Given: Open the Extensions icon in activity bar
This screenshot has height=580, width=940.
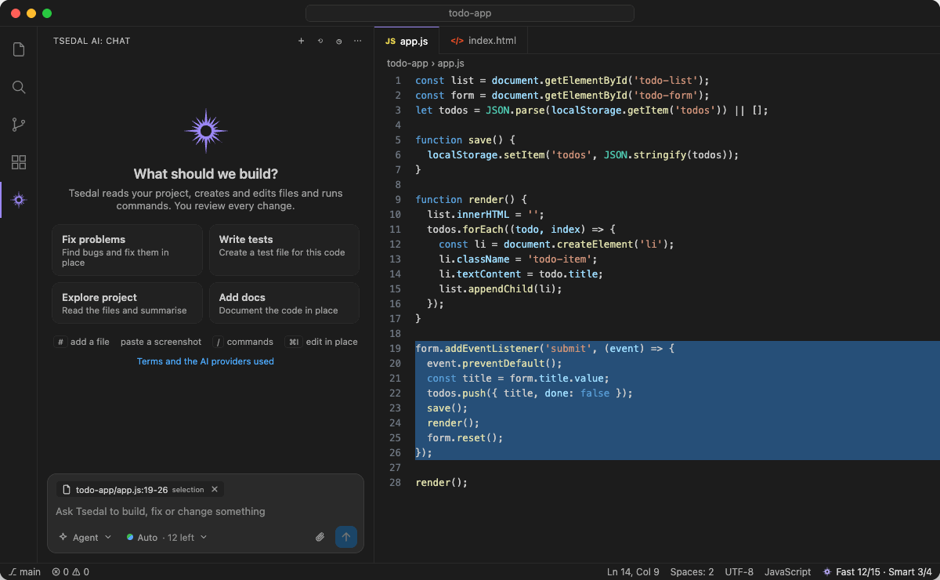Looking at the screenshot, I should (19, 162).
